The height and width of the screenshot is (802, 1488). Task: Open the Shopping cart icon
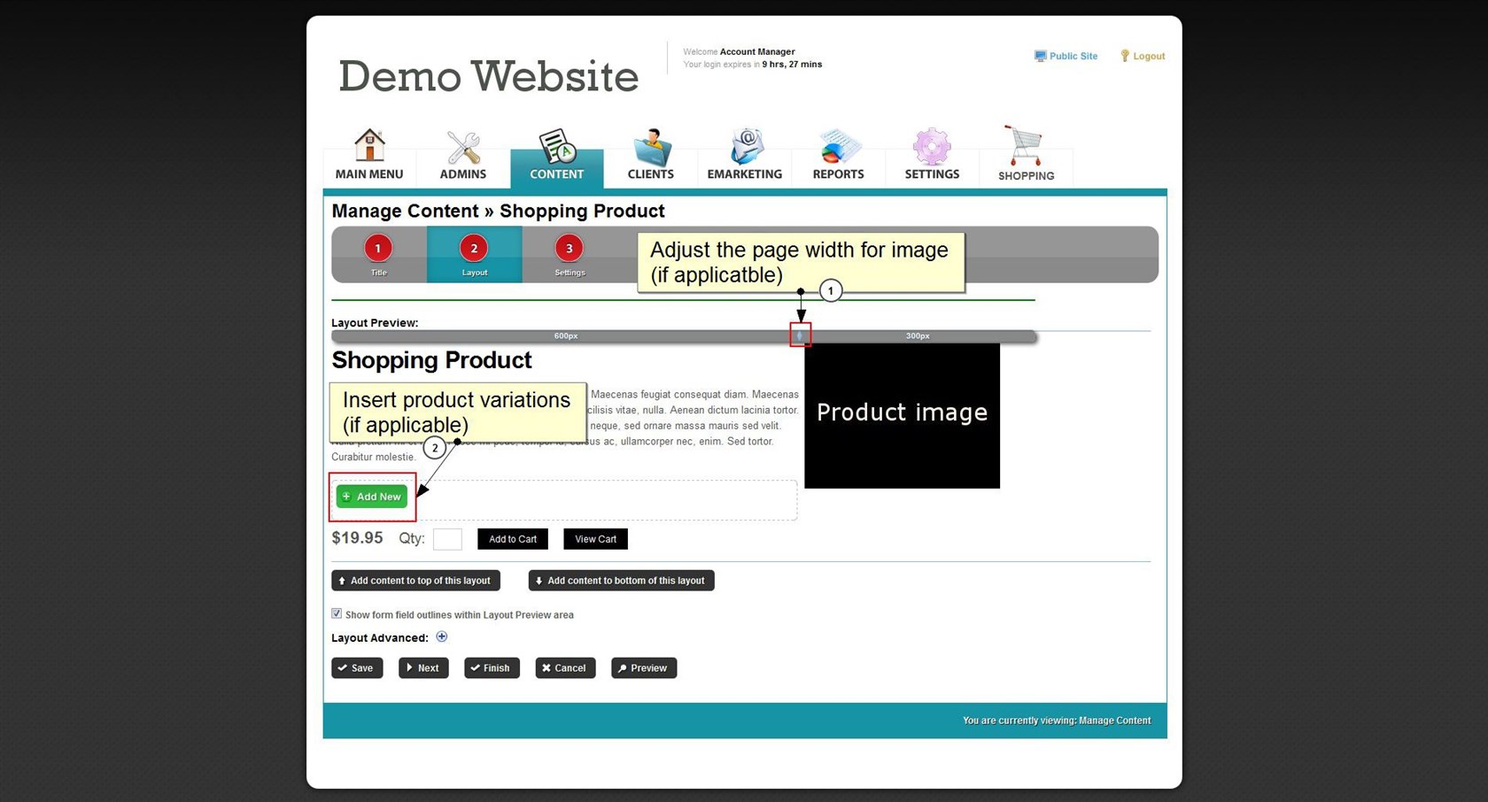click(x=1025, y=146)
